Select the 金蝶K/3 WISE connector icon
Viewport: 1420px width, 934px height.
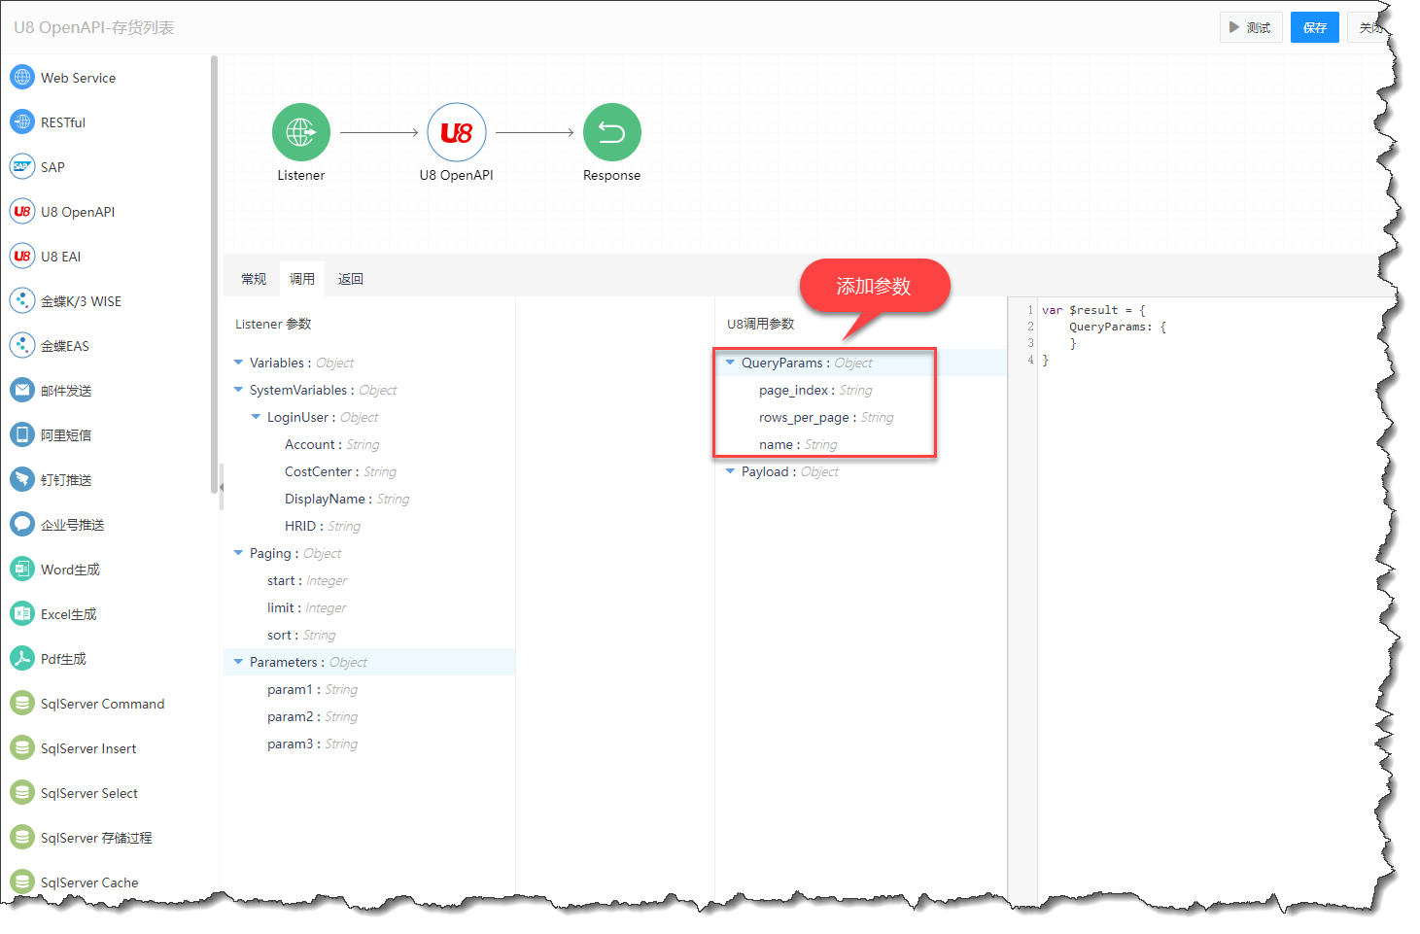pyautogui.click(x=22, y=300)
